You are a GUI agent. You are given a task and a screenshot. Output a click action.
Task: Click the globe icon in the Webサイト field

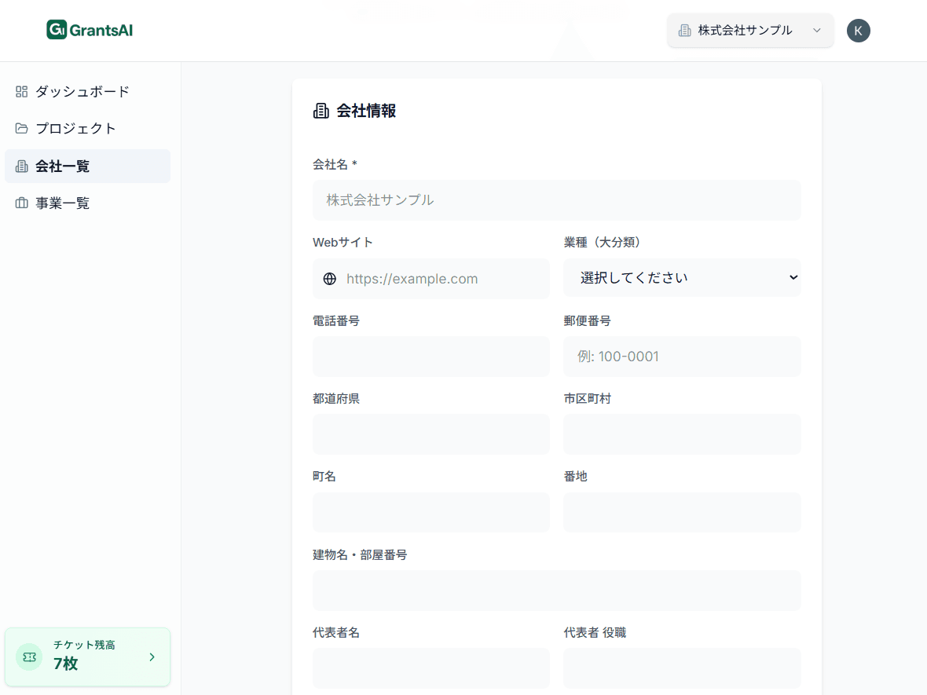(x=329, y=279)
